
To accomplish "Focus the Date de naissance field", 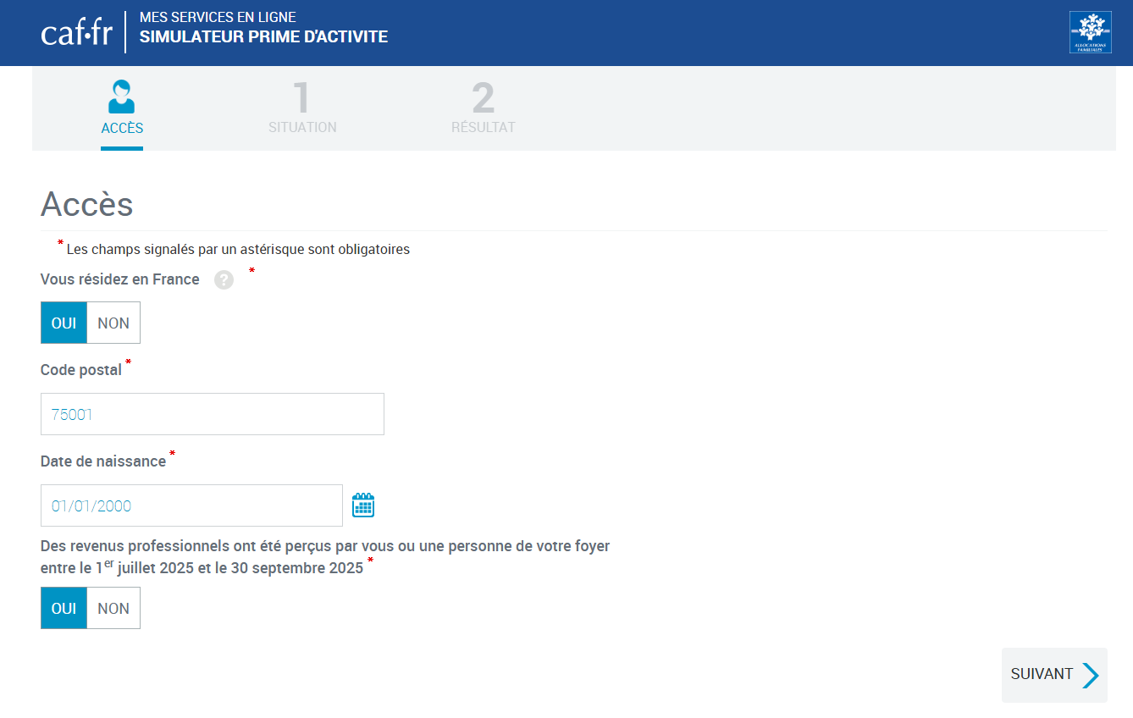I will [191, 505].
